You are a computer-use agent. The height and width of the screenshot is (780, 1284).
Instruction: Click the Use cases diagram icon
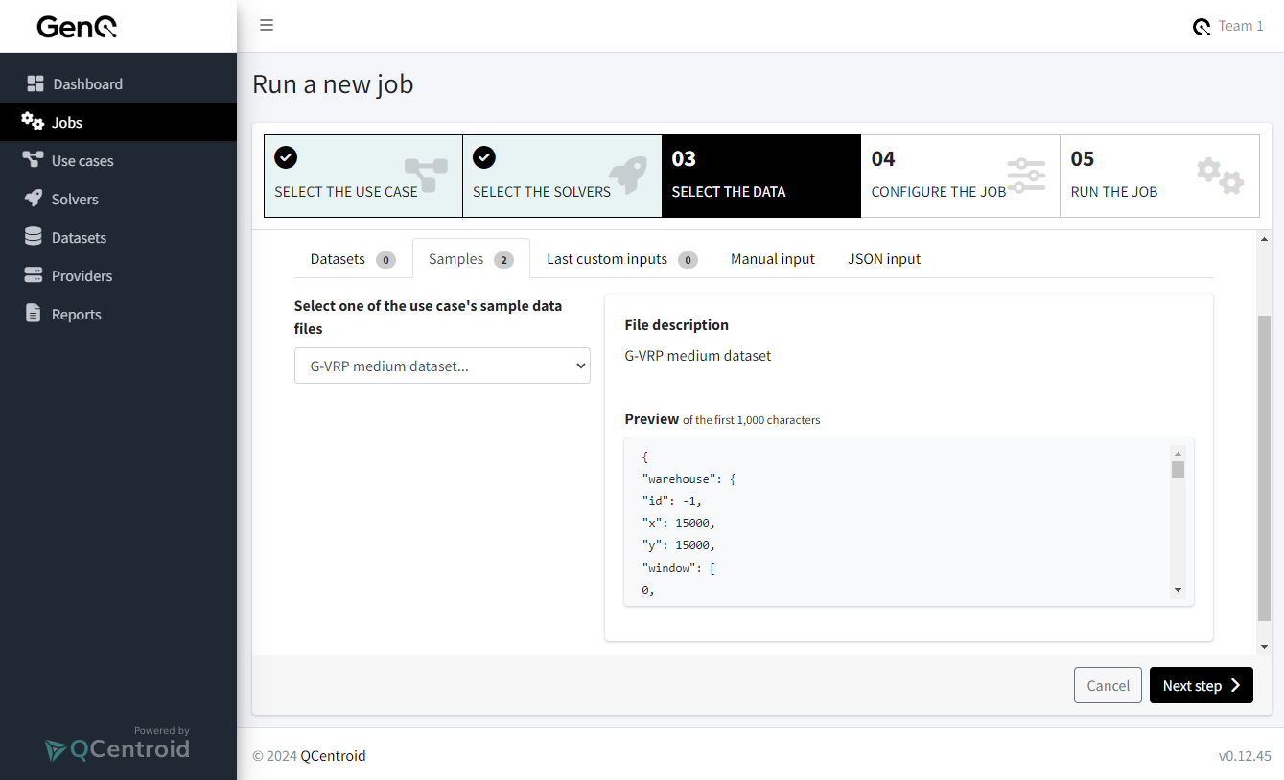pyautogui.click(x=34, y=160)
